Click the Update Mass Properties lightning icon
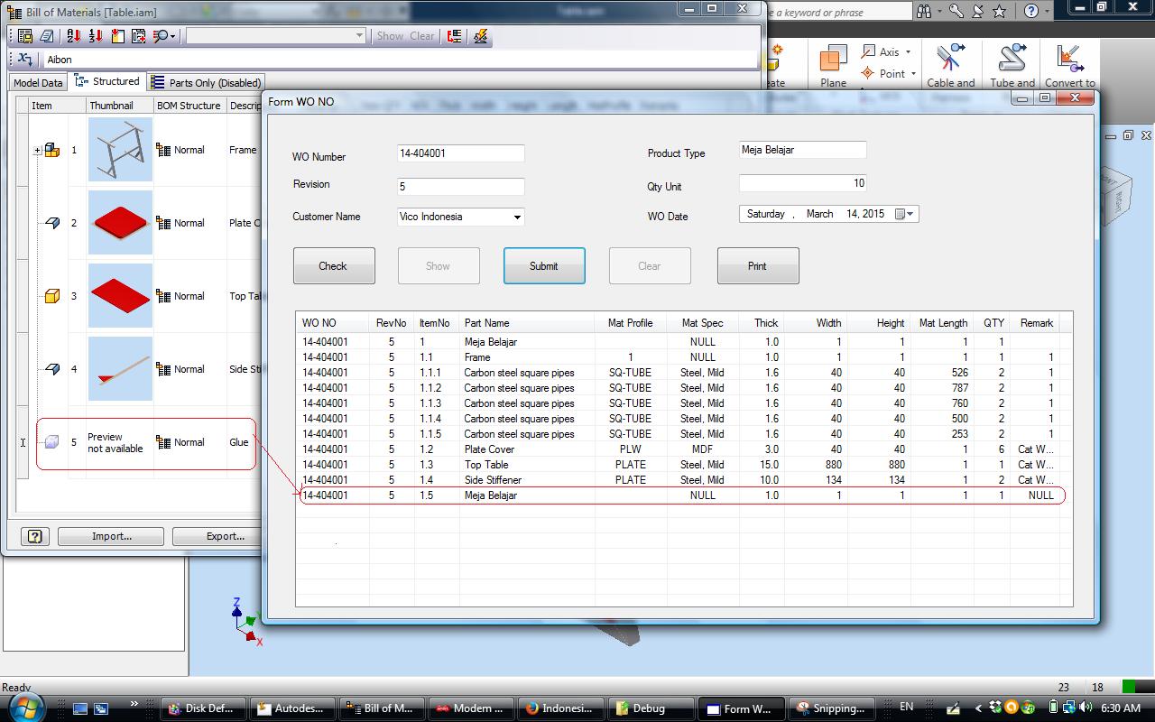 (x=480, y=36)
